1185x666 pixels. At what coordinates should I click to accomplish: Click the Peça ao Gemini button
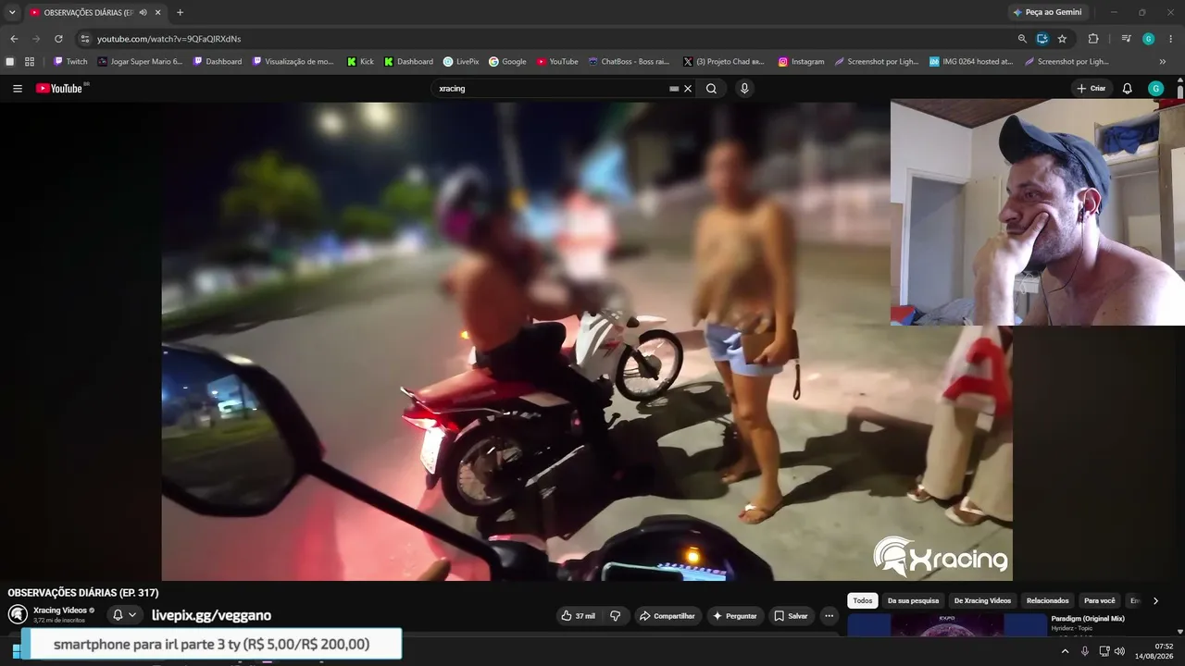point(1047,12)
